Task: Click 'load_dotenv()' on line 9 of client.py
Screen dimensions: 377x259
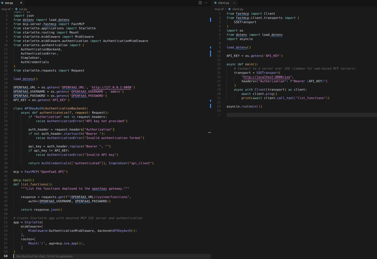Action: tap(239, 47)
